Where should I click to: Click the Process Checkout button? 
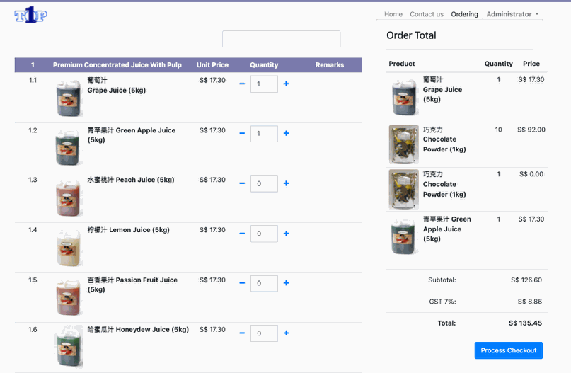[x=508, y=350]
